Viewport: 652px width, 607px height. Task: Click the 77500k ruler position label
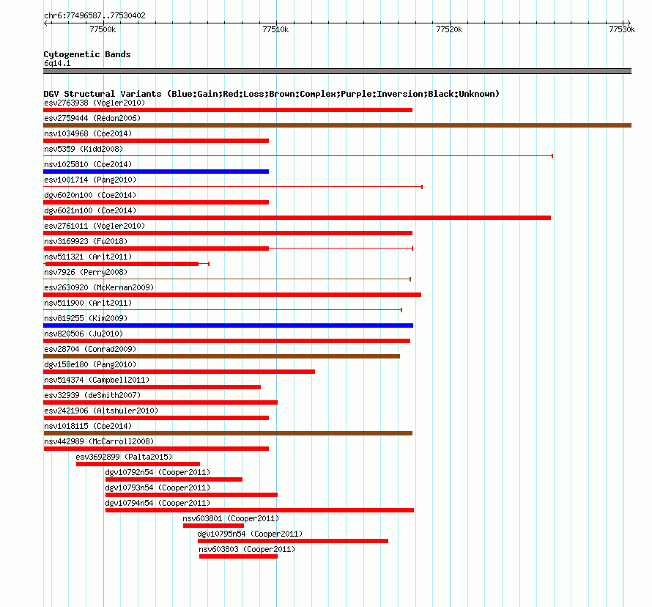click(x=103, y=29)
